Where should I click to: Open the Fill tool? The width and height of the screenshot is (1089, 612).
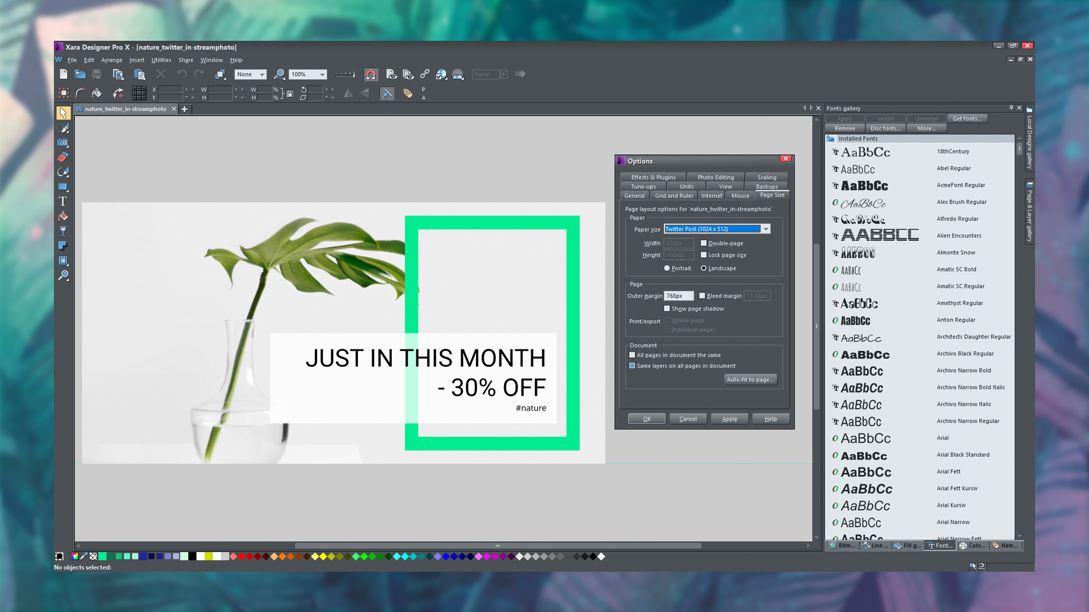64,216
